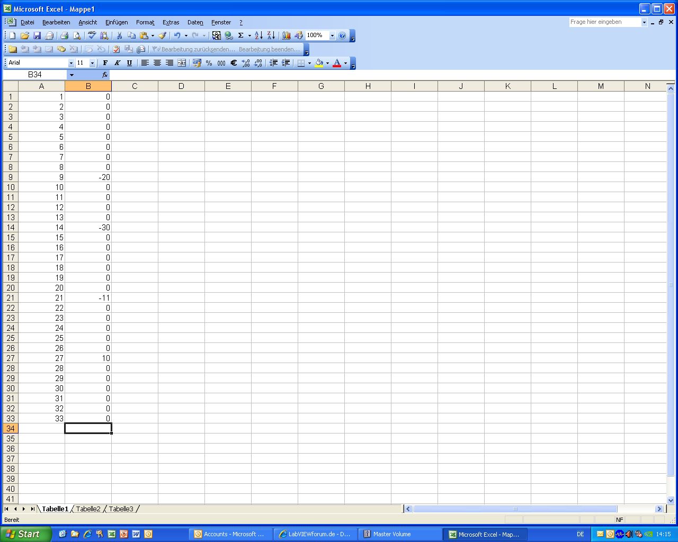
Task: Toggle merge and center cells
Action: pyautogui.click(x=182, y=63)
